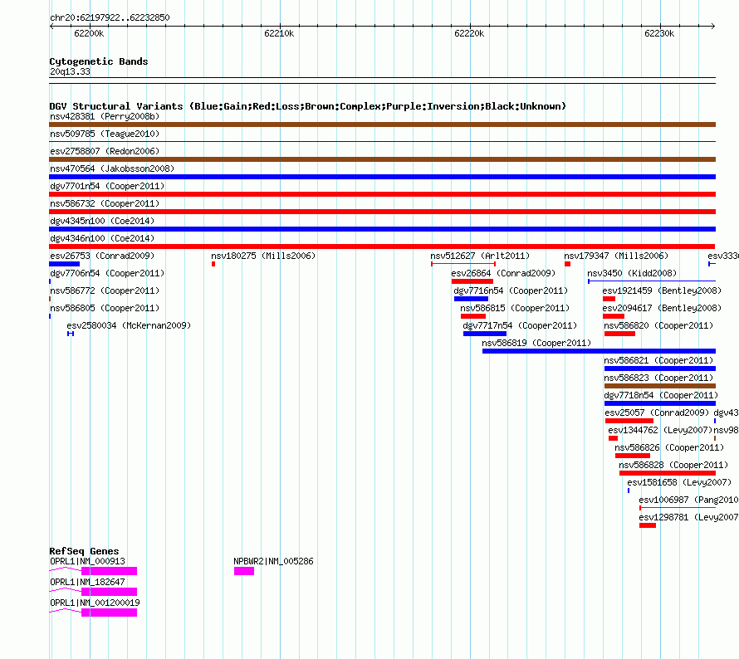Click the brown bar under nsv586823
The height and width of the screenshot is (659, 739).
(x=660, y=386)
